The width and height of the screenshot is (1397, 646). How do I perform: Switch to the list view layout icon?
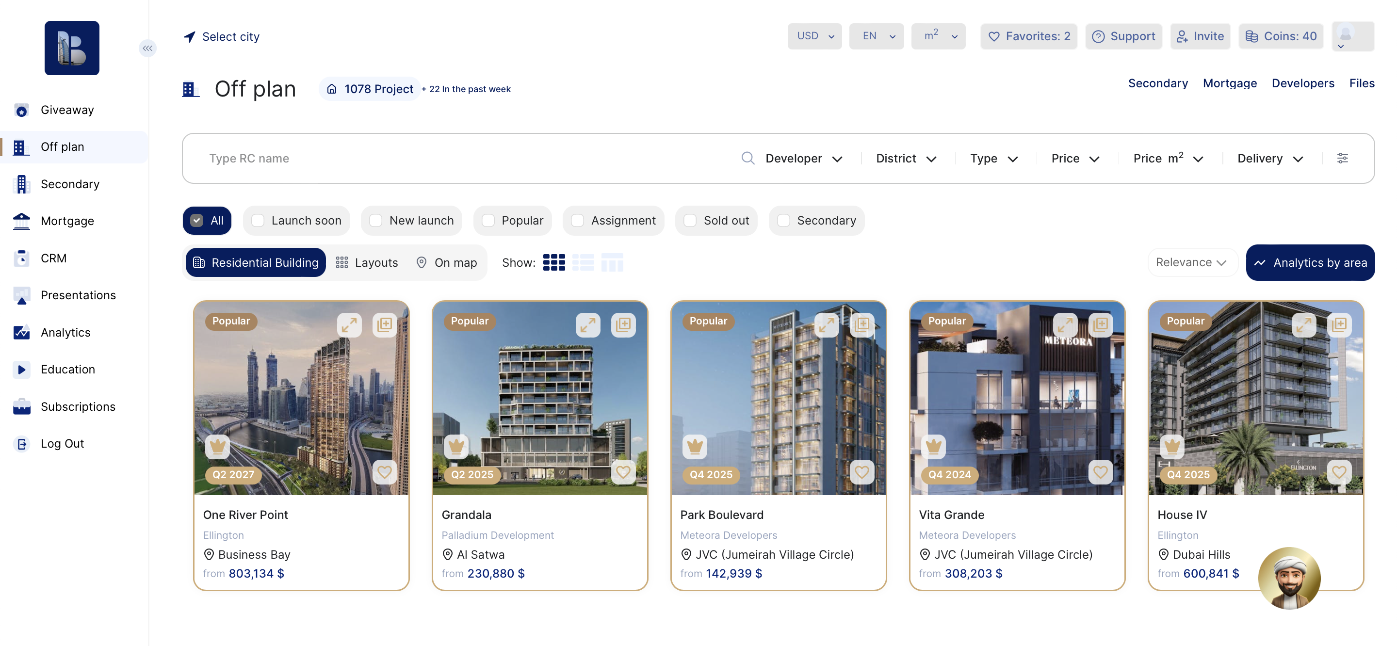[x=583, y=262]
